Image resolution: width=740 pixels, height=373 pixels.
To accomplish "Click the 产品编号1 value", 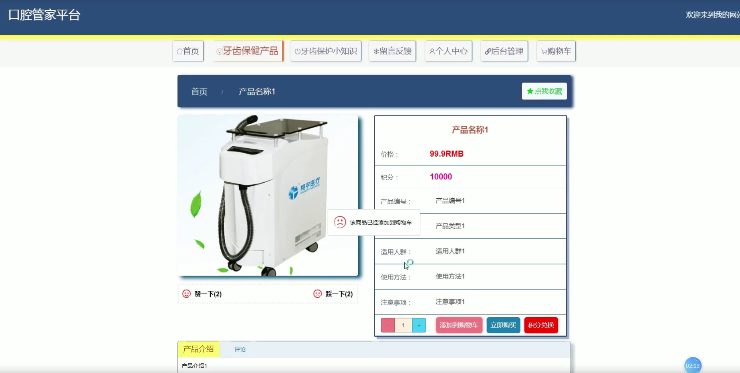I will 450,201.
